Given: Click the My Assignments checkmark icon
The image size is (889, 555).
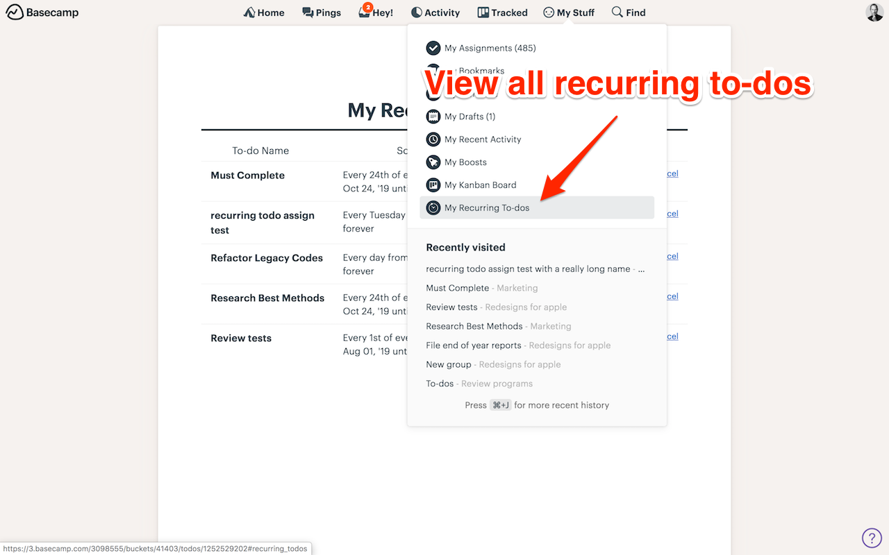Looking at the screenshot, I should [433, 48].
